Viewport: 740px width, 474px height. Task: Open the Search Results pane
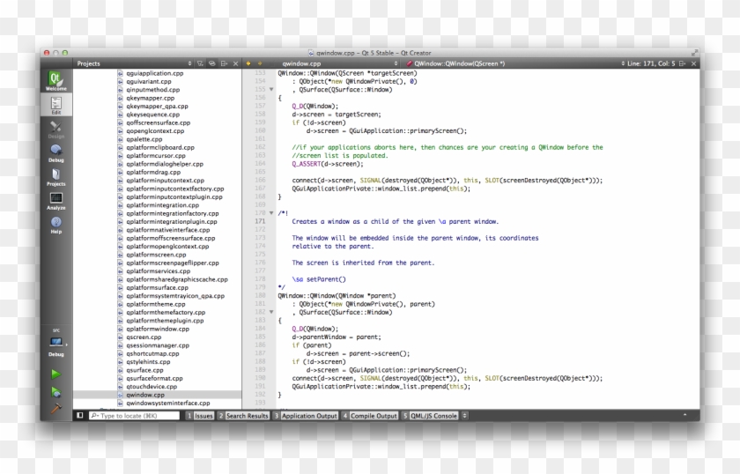(x=243, y=416)
